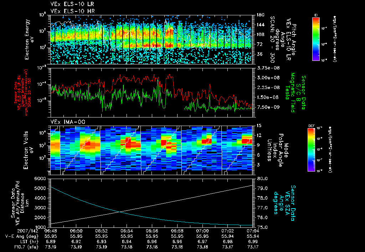Click time tick label 06:48

51,231
